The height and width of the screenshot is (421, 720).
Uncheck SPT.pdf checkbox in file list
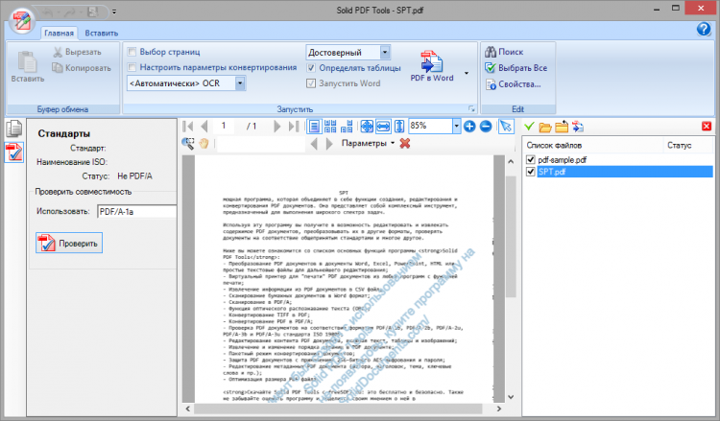(530, 172)
